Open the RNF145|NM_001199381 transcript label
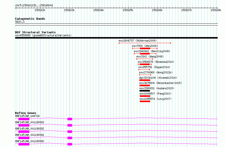The height and width of the screenshot is (147, 225). click(30, 135)
